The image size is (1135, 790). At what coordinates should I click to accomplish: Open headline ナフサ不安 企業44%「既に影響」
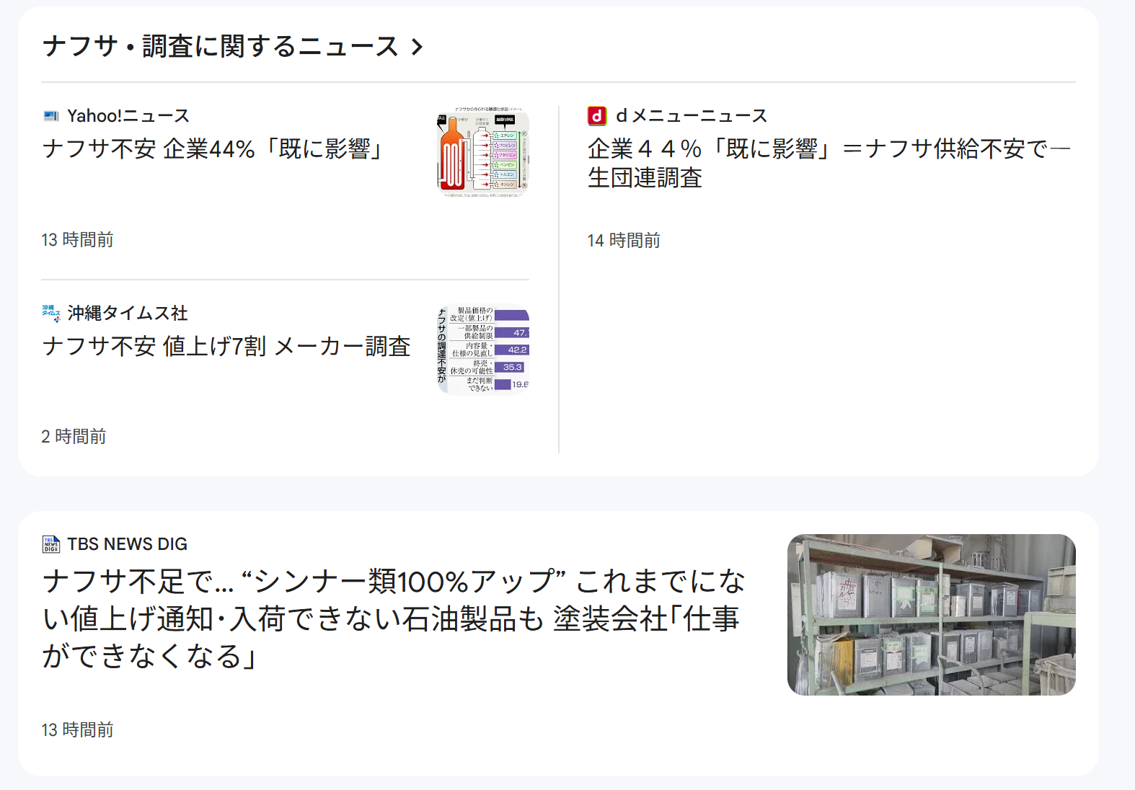coord(213,149)
